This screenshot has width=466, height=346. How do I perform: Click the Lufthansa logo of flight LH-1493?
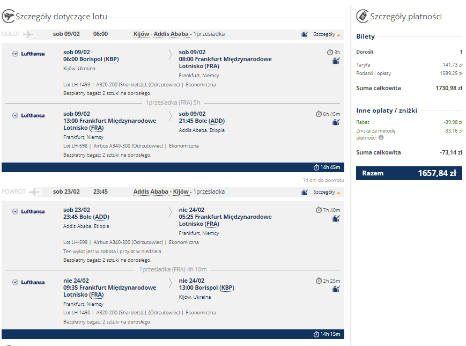[x=28, y=54]
